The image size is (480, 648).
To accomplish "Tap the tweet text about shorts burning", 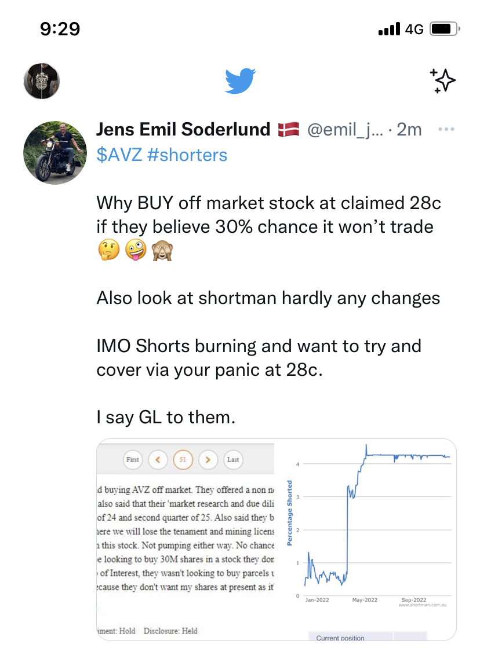I will 259,358.
